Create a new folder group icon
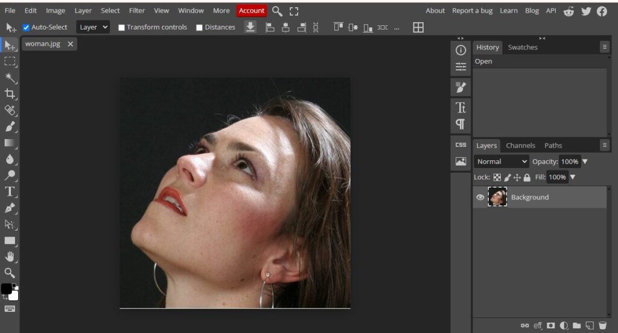The height and width of the screenshot is (333, 618). (x=576, y=325)
